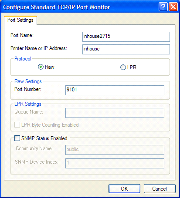Close the Port Monitor dialog
180x198 pixels.
pos(173,7)
